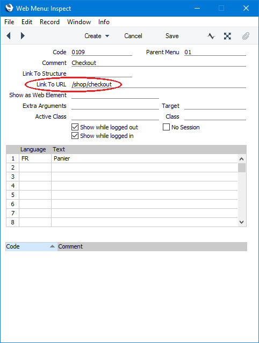Open the activity workflow icon

211,36
